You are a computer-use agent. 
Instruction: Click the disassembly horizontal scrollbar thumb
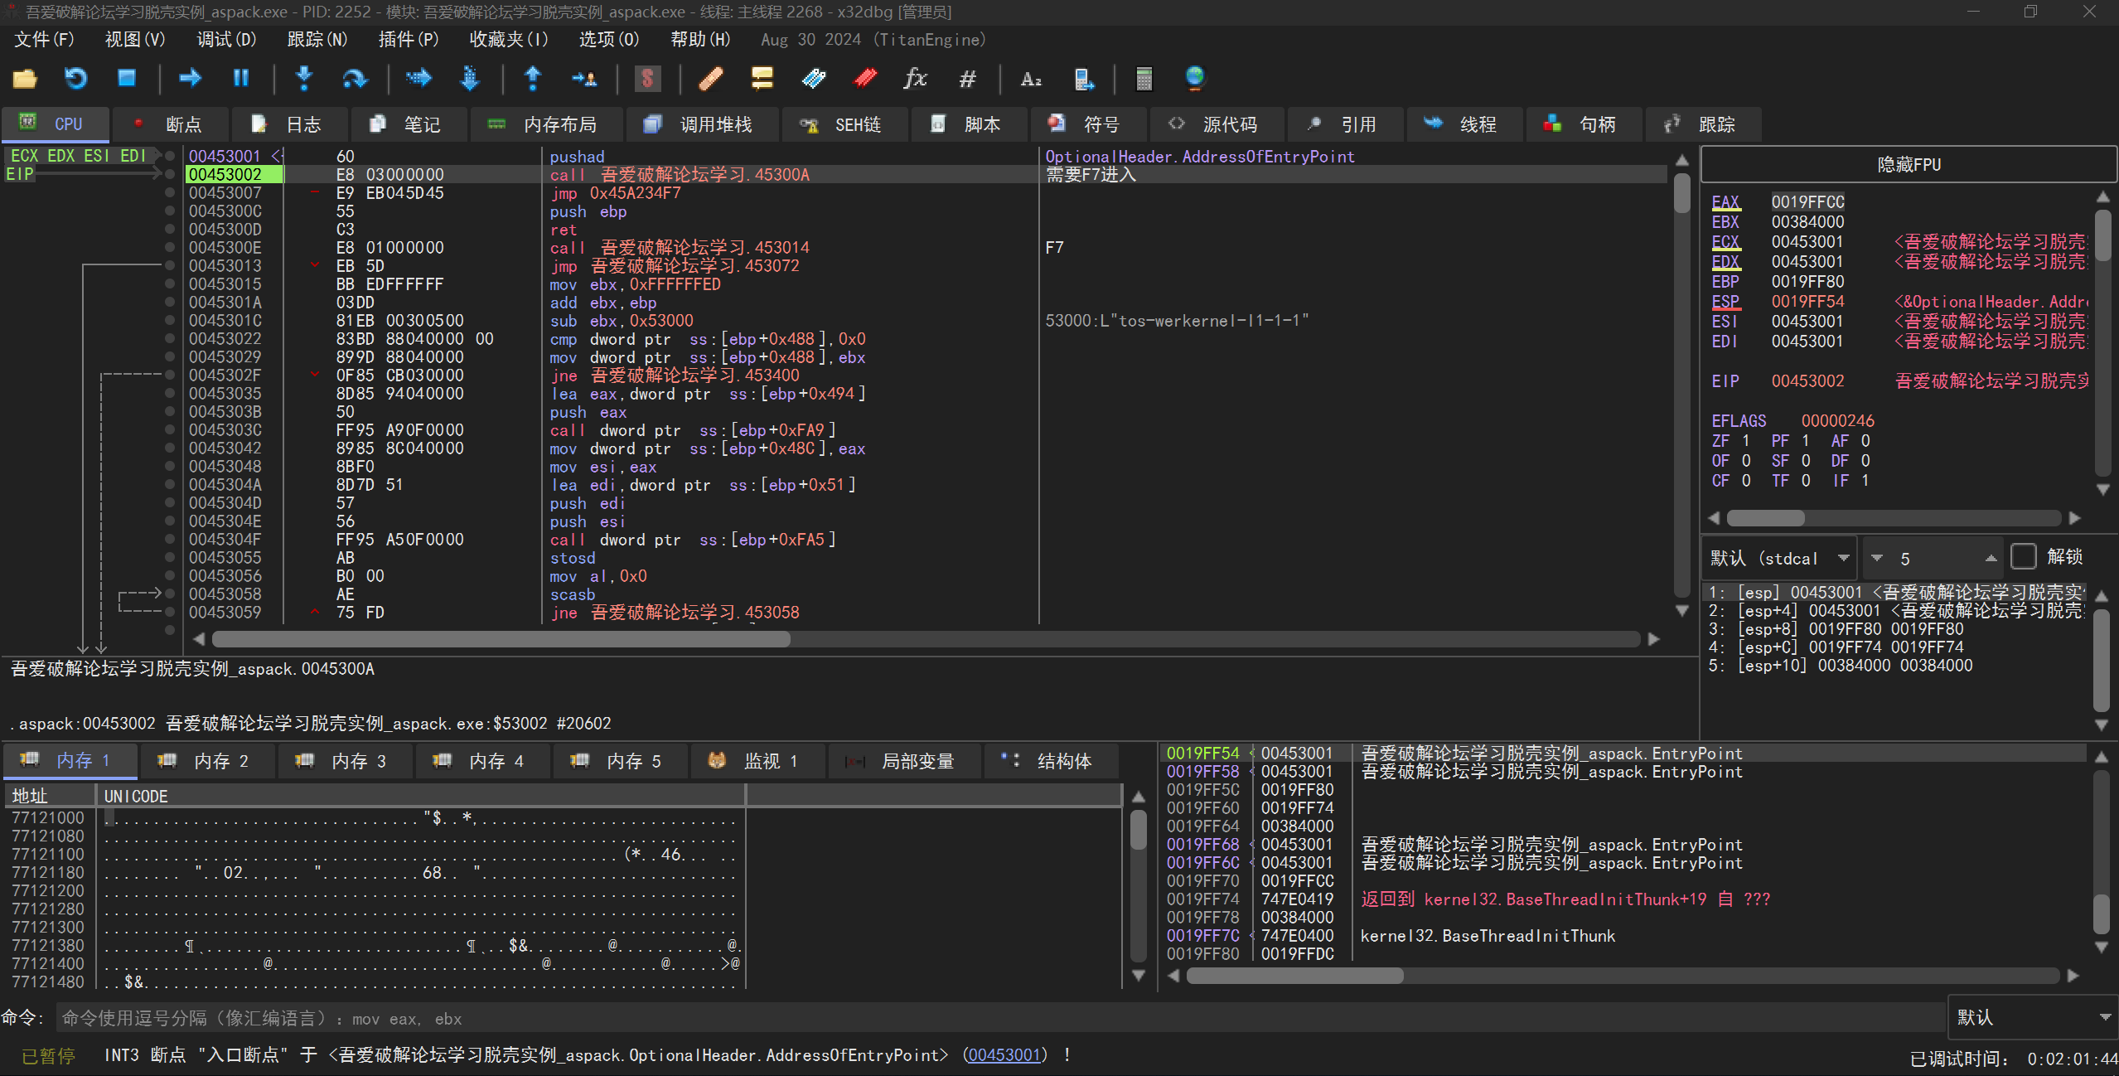pyautogui.click(x=501, y=639)
